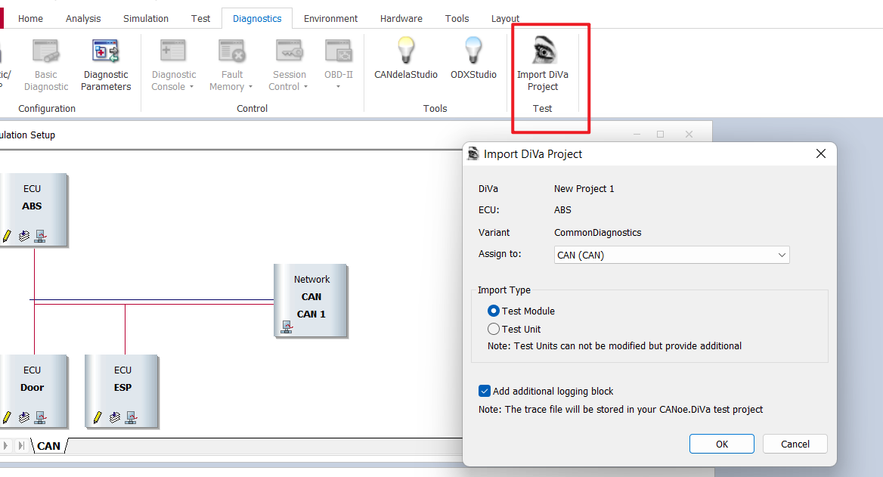This screenshot has width=883, height=477.
Task: Click the pencil icon on ABS ECU
Action: pyautogui.click(x=7, y=236)
